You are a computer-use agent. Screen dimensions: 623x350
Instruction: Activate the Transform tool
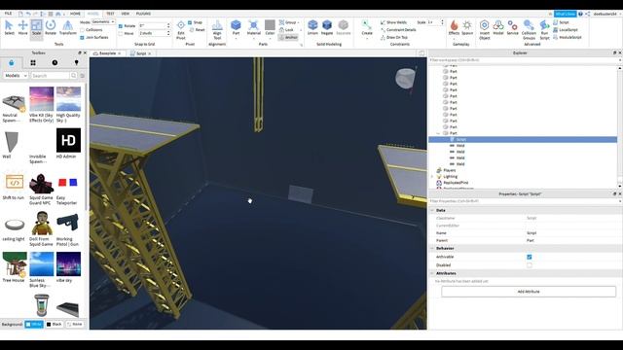click(x=67, y=27)
